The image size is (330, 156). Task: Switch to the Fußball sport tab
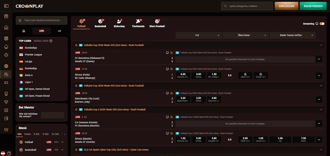point(81,23)
